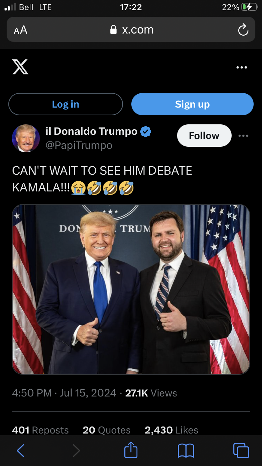Tap the Safari reload icon
262x466 pixels.
[x=243, y=30]
